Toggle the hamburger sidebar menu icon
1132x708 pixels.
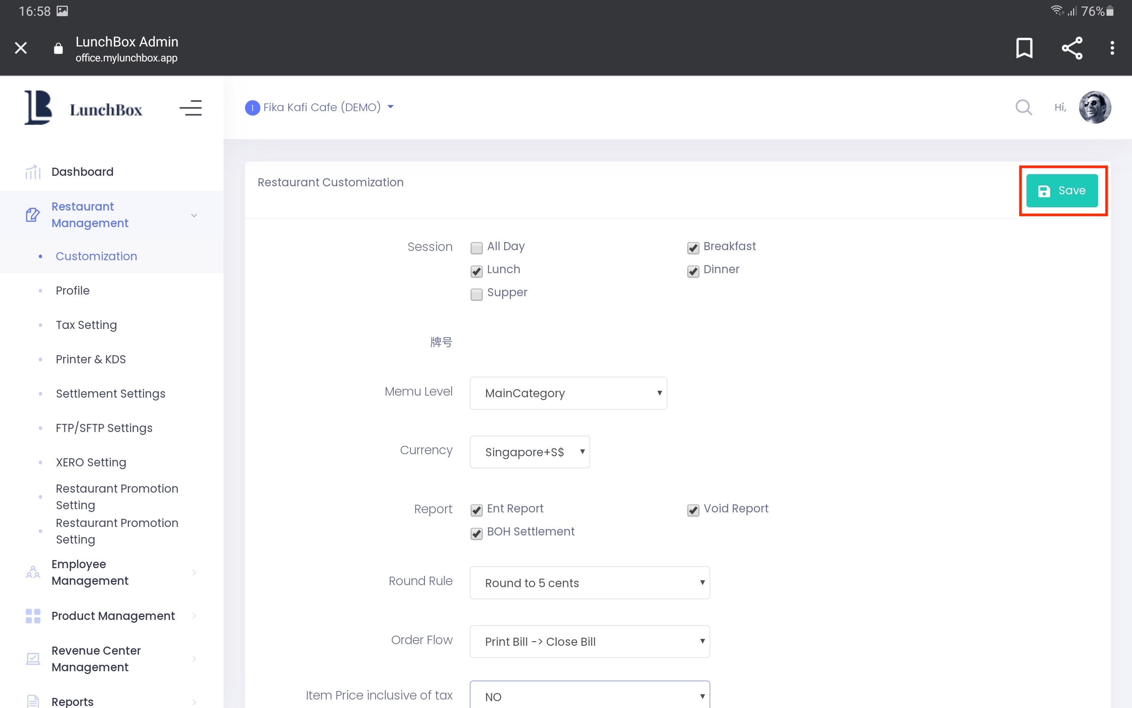coord(190,108)
